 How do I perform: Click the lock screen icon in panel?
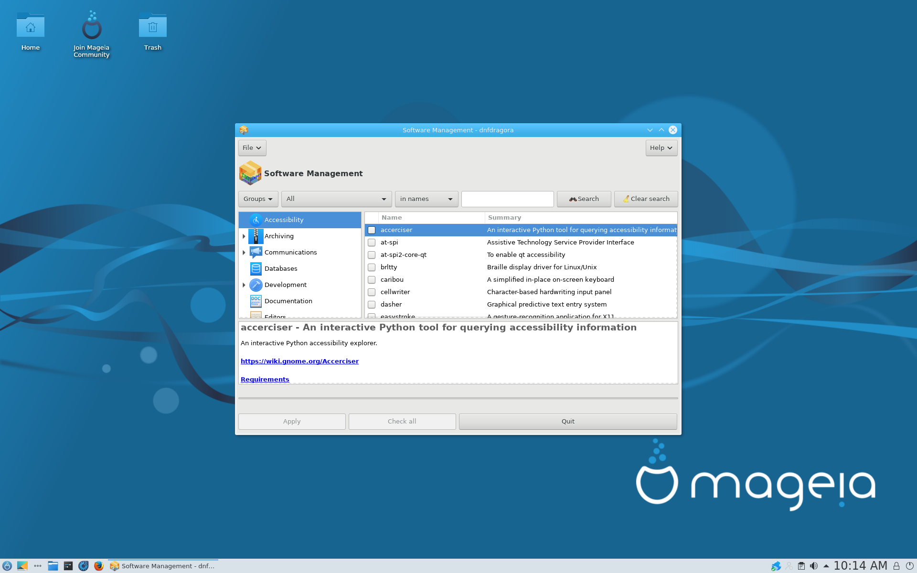point(896,566)
